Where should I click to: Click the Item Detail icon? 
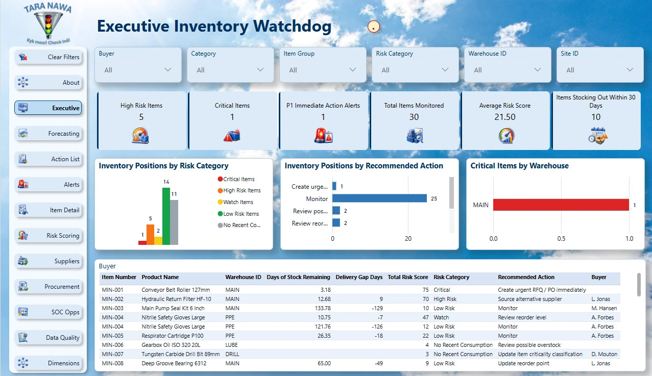tap(23, 210)
